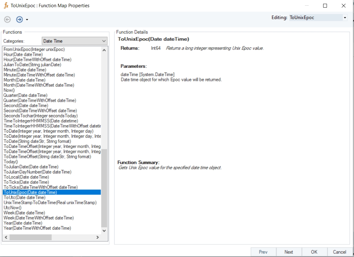
Task: Pick ToUtc(Date dateTime) from list
Action: [24, 198]
